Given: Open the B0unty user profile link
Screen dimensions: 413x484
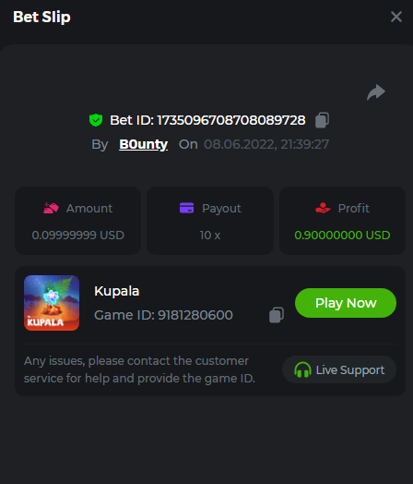Looking at the screenshot, I should (143, 144).
